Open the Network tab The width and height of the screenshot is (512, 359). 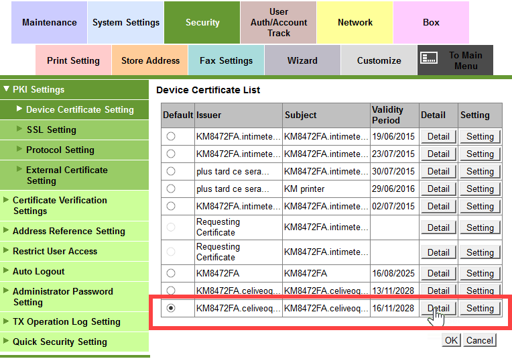click(x=355, y=22)
